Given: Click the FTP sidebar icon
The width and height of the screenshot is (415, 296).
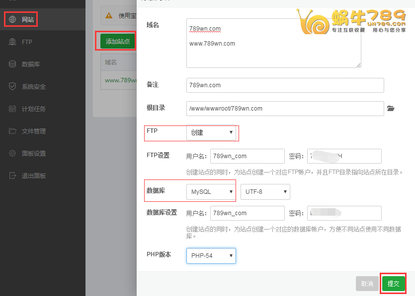Looking at the screenshot, I should click(x=12, y=42).
